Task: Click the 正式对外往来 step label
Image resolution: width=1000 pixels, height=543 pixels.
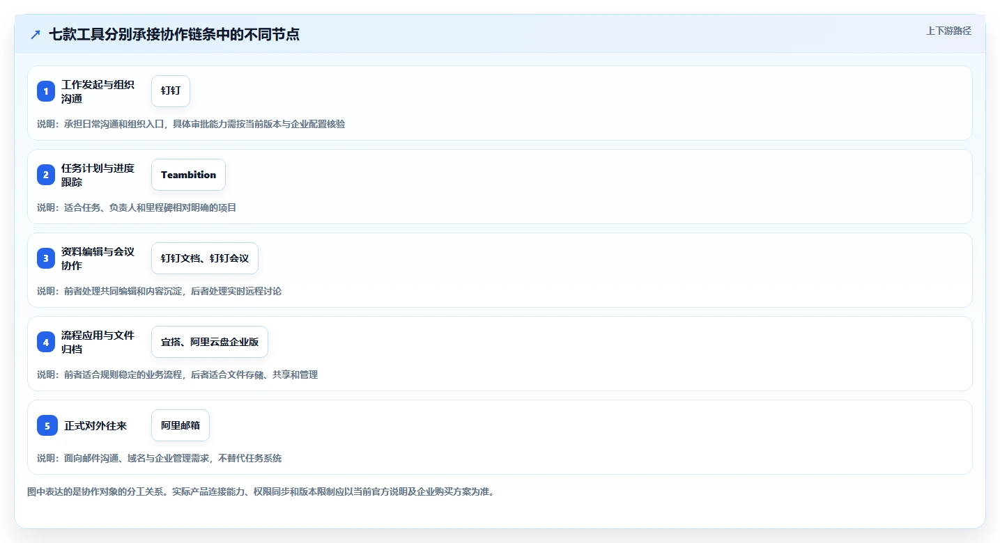Action: coord(95,425)
